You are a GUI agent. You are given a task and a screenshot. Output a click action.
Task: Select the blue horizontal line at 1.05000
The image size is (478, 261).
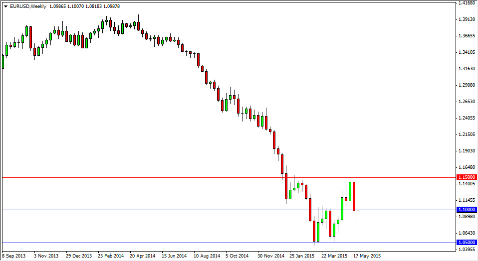(x=229, y=243)
